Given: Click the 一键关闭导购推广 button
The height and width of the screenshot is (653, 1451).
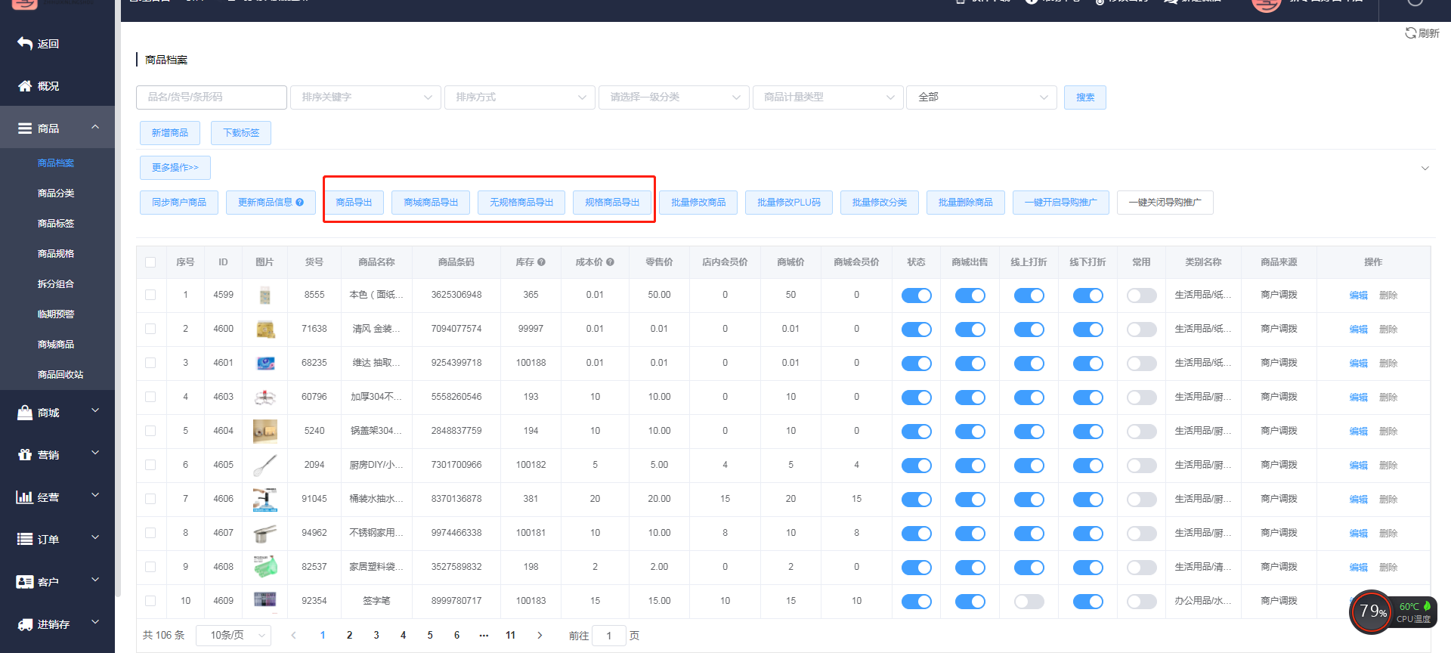Looking at the screenshot, I should 1165,203.
